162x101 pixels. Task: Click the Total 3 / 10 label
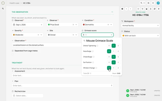point(87,73)
